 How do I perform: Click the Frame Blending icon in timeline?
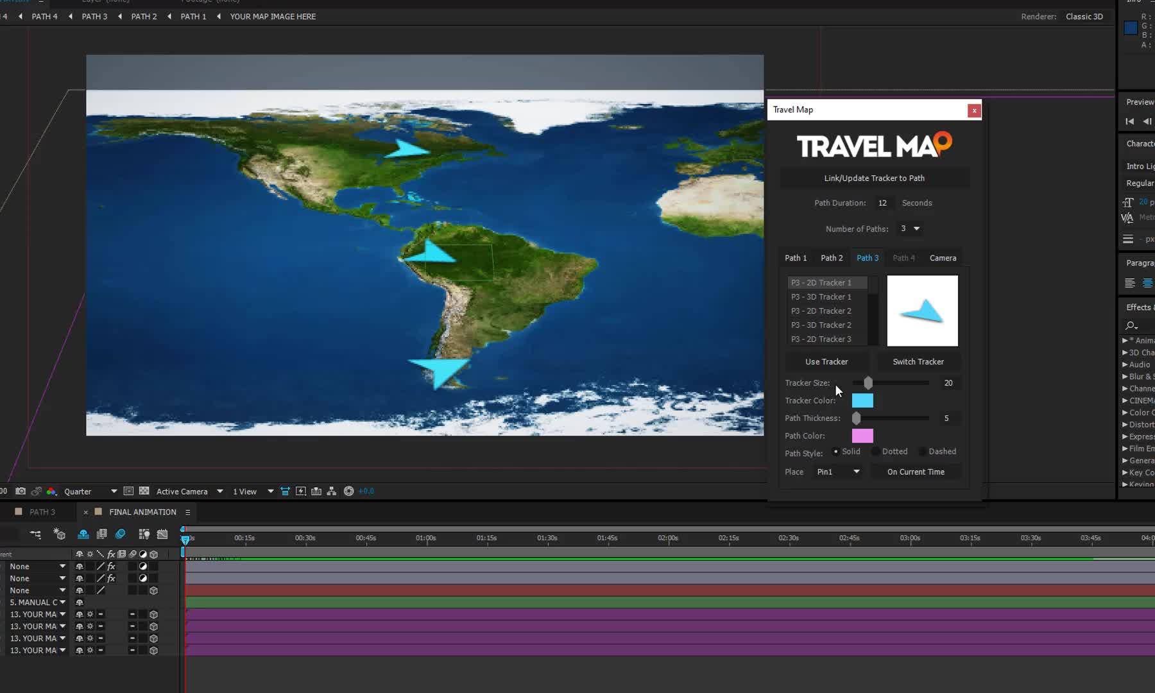pos(101,534)
